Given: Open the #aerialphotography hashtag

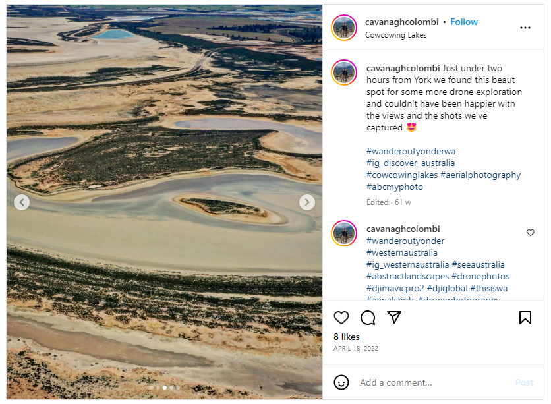Looking at the screenshot, I should [480, 175].
